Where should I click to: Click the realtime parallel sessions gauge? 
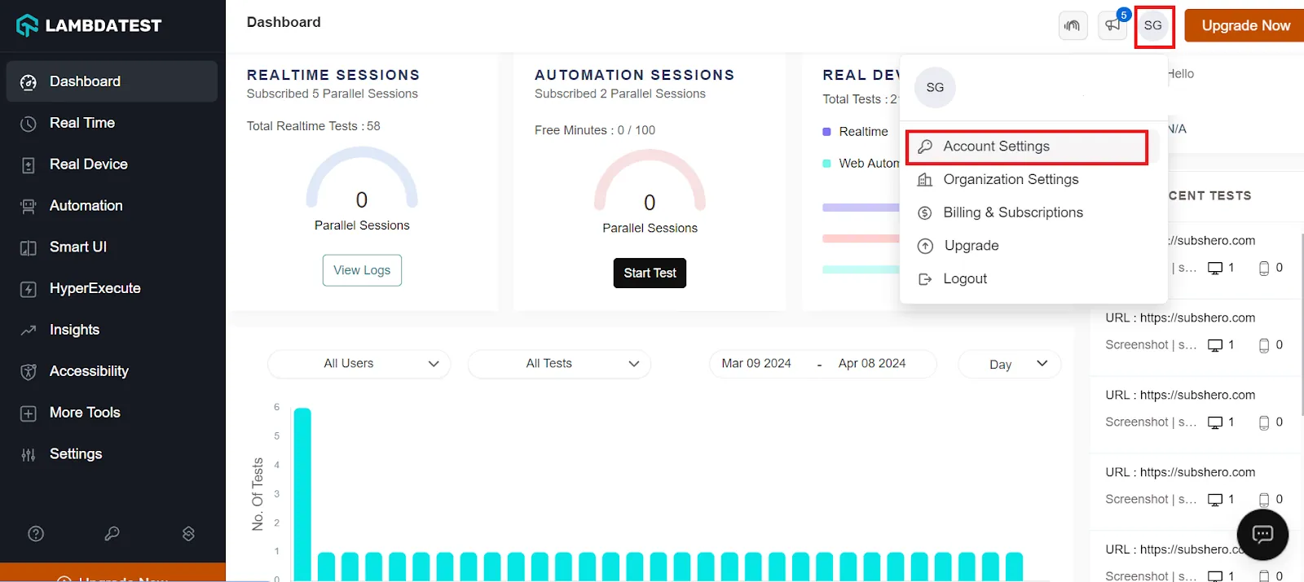click(x=362, y=177)
